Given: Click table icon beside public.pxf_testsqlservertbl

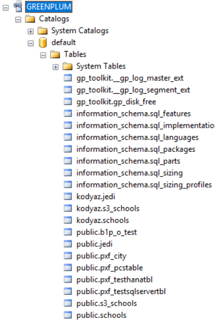Looking at the screenshot, I should pos(68,291).
